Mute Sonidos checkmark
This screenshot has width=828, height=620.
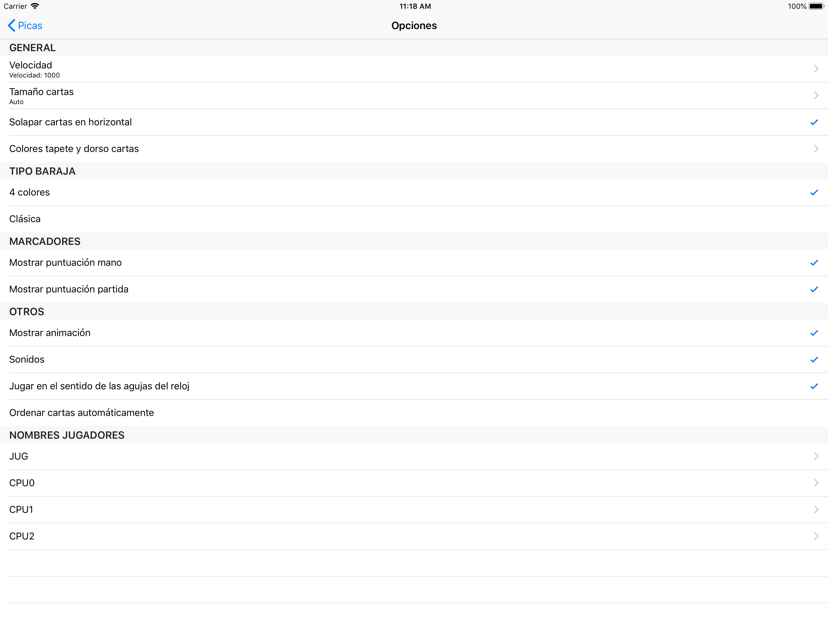pyautogui.click(x=814, y=359)
